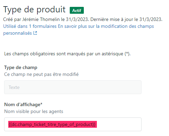Open the external-link icon after personnalisés
Viewport: 169px width, 136px height.
pyautogui.click(x=35, y=33)
